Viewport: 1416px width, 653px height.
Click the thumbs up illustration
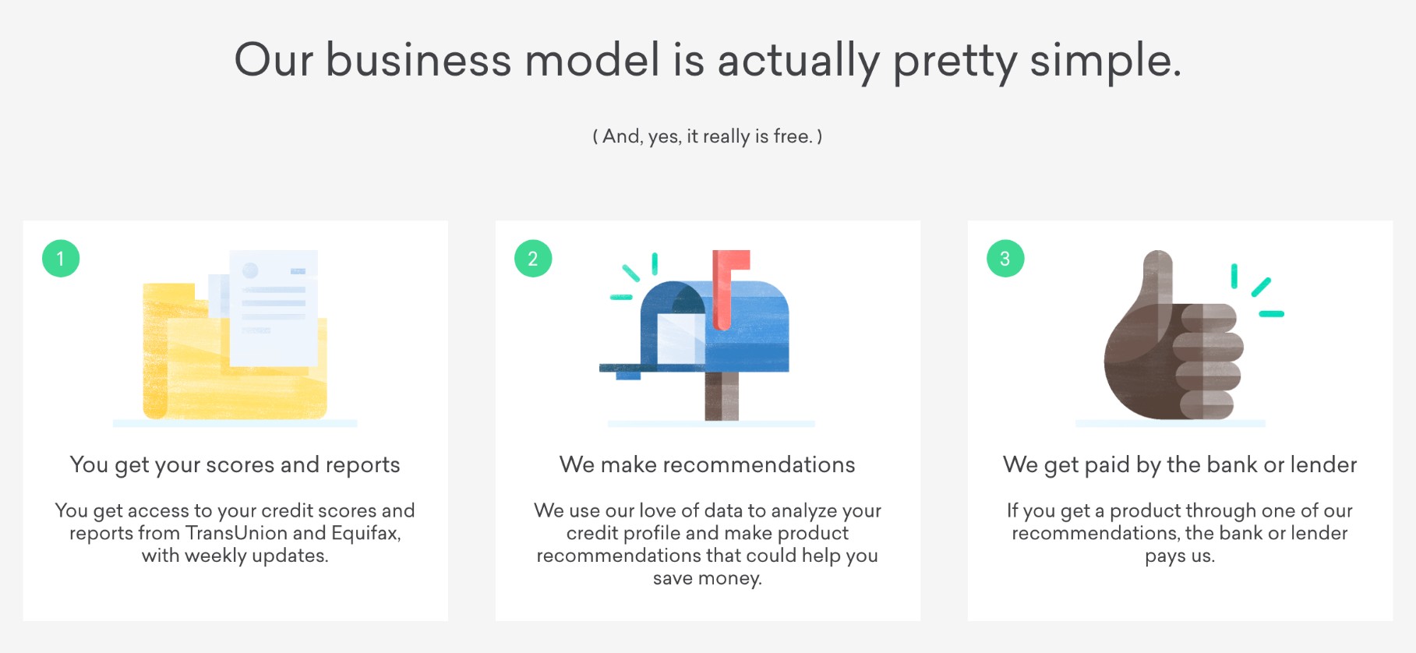click(1169, 343)
